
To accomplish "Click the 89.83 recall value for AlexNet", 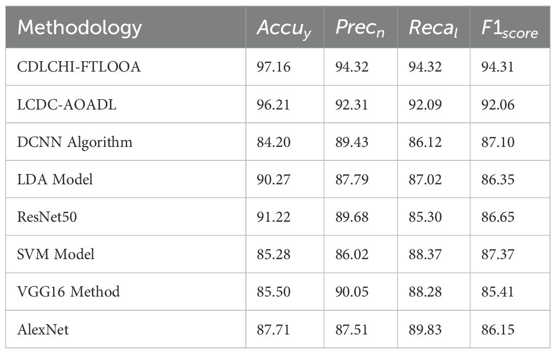I will (426, 329).
